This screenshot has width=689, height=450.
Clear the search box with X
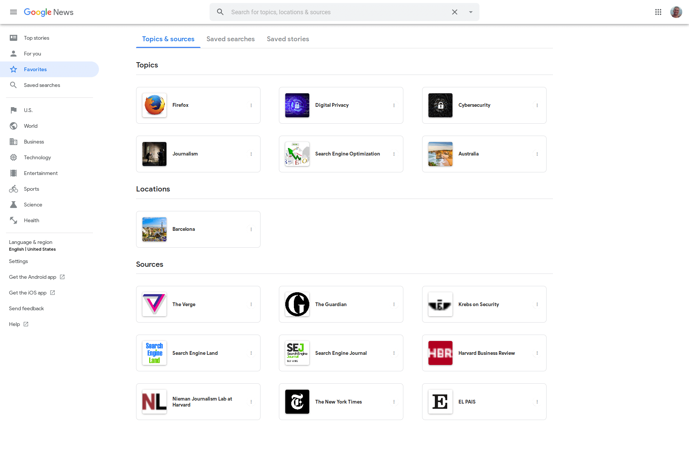pyautogui.click(x=454, y=12)
